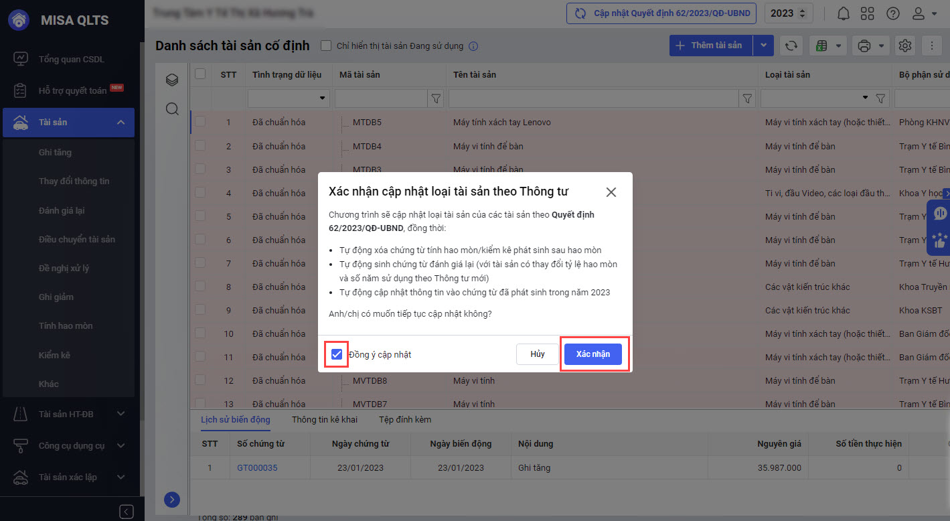Expand 'Tài sản HT-ĐB' sidebar section
Viewport: 950px width, 521px height.
click(x=121, y=414)
